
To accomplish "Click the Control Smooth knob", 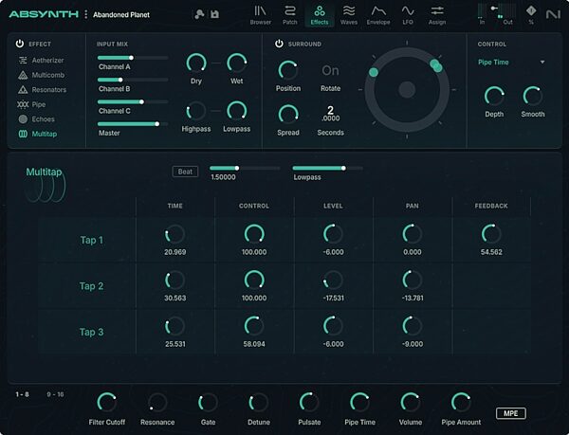I will tap(533, 96).
